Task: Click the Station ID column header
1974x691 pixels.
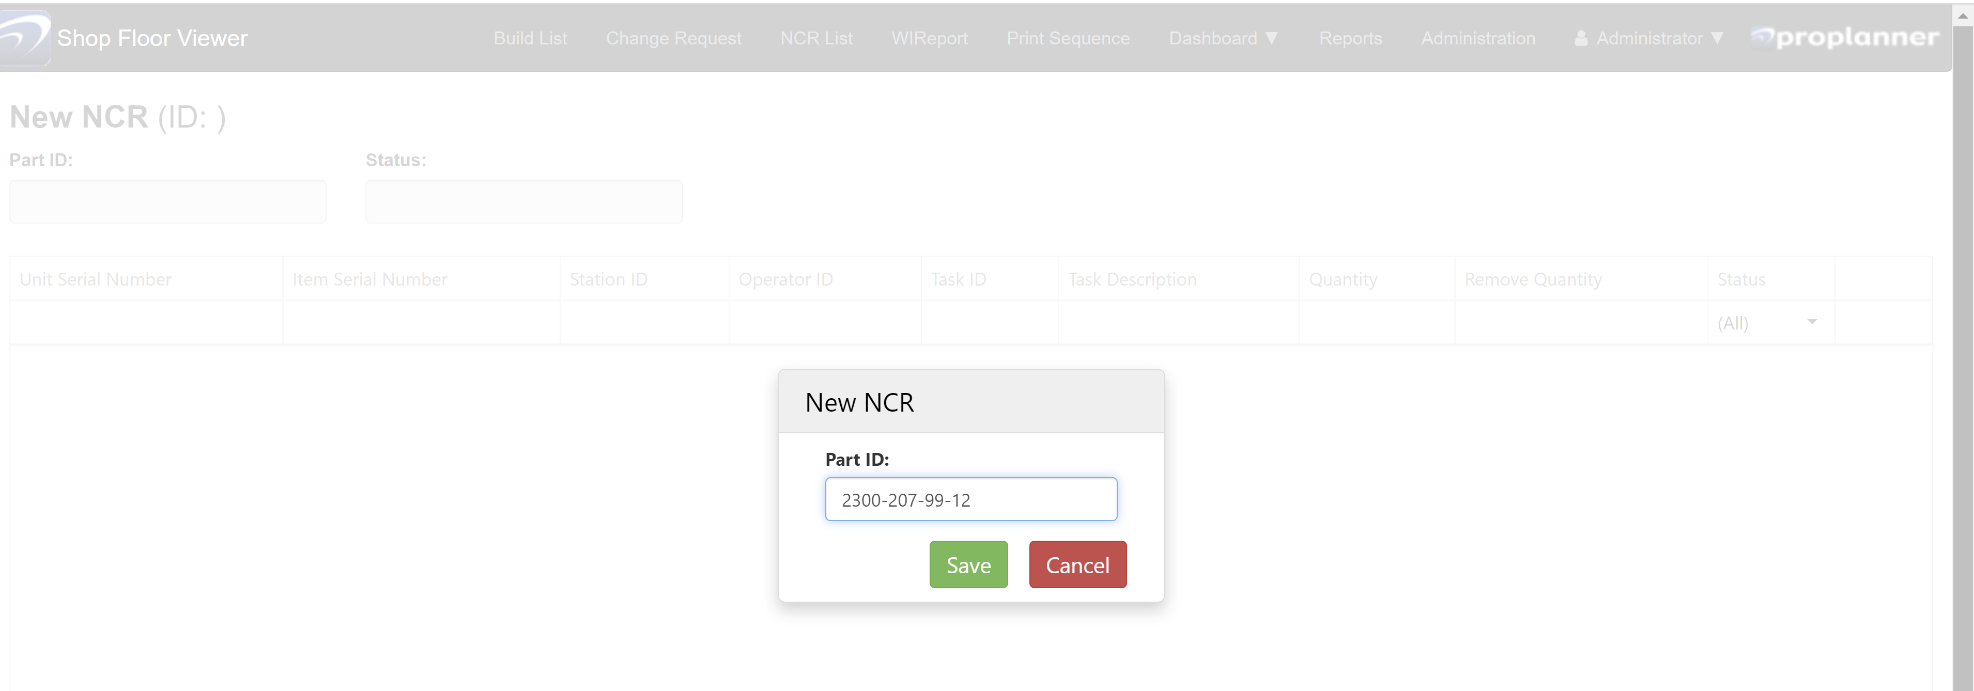Action: 608,279
